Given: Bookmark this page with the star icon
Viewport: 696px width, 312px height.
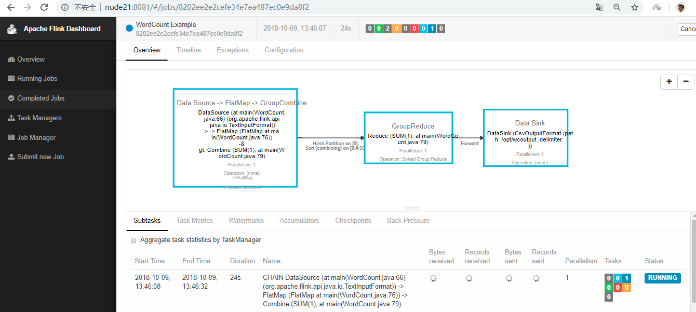Looking at the screenshot, I should click(635, 7).
